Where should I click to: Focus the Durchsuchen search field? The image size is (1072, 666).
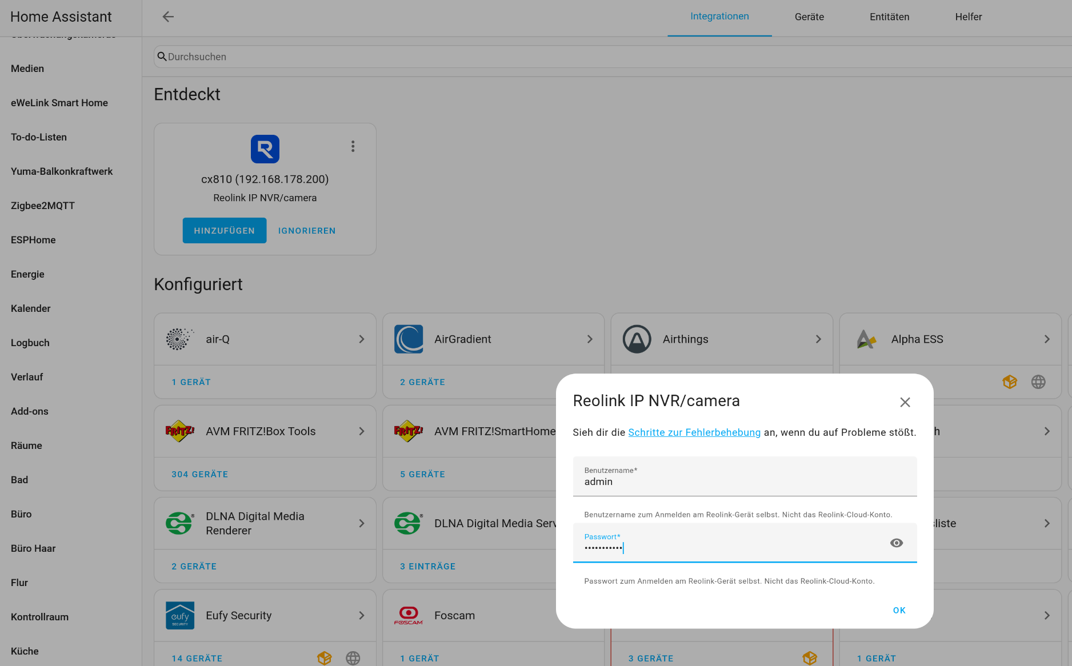tap(613, 57)
